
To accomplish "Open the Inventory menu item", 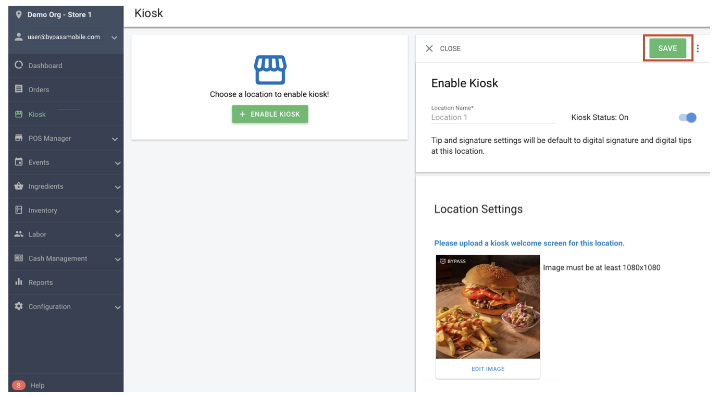I will [66, 211].
